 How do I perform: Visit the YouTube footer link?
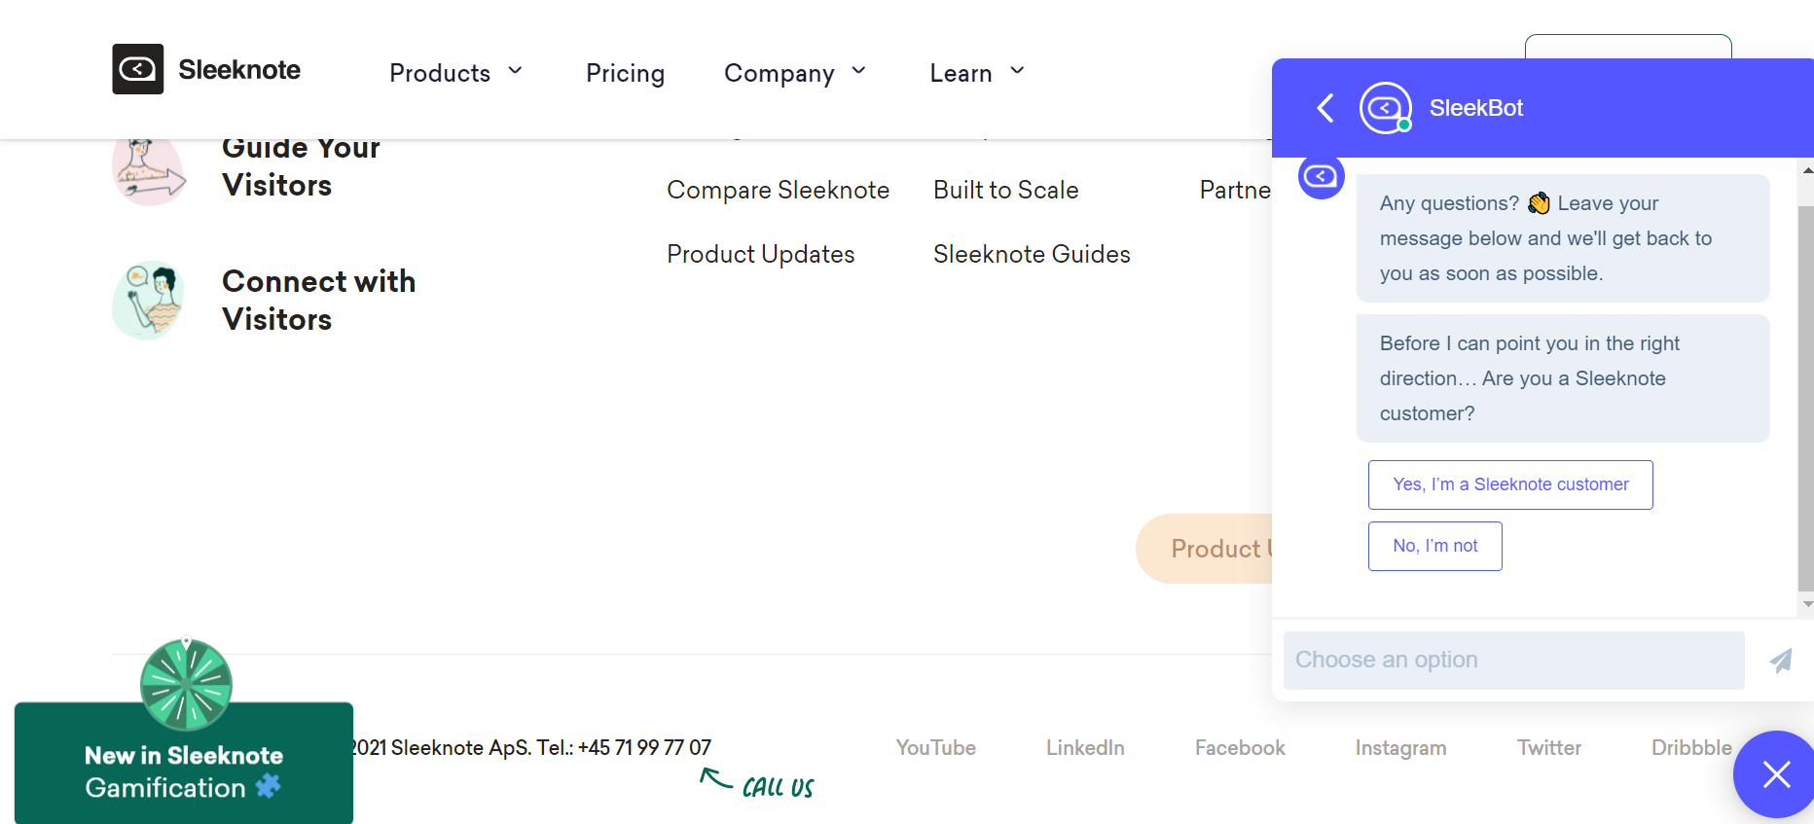coord(936,748)
